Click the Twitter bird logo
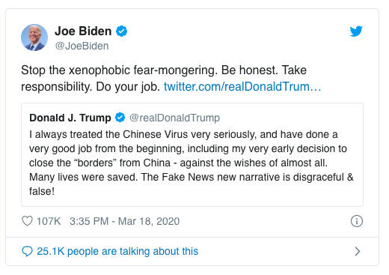The height and width of the screenshot is (275, 389). click(x=356, y=31)
